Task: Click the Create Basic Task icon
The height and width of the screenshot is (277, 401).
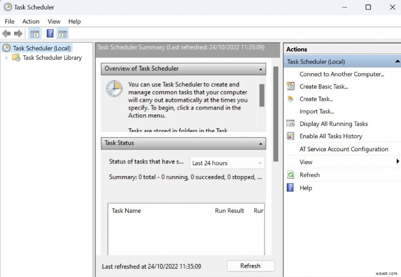Action: click(291, 86)
